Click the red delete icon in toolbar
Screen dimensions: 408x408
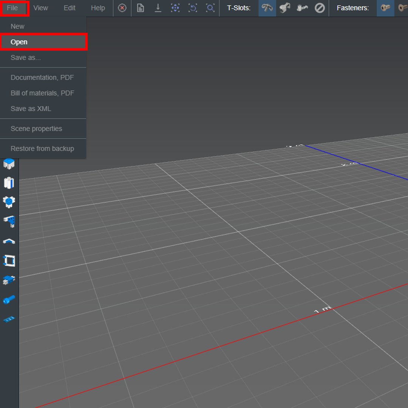(122, 8)
